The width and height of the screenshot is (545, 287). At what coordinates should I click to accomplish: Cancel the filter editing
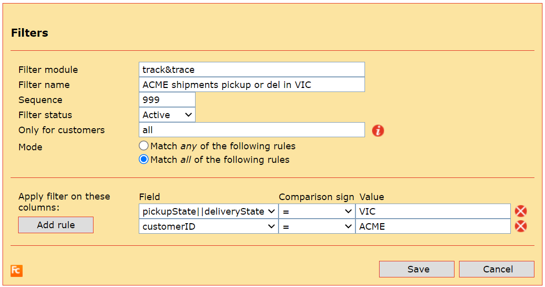496,269
